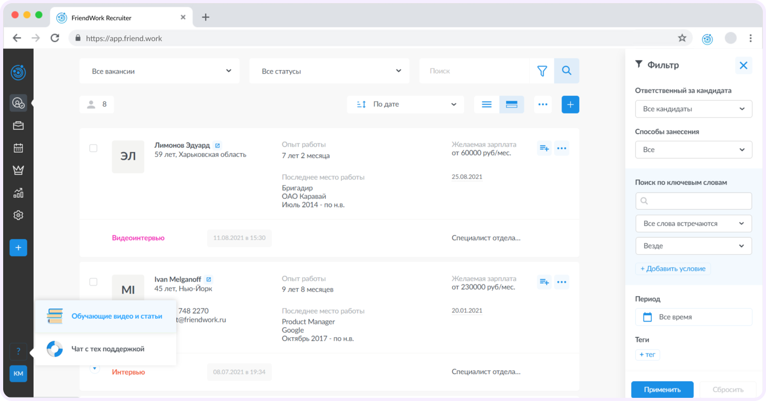Bookmark this page with star icon

pyautogui.click(x=682, y=38)
